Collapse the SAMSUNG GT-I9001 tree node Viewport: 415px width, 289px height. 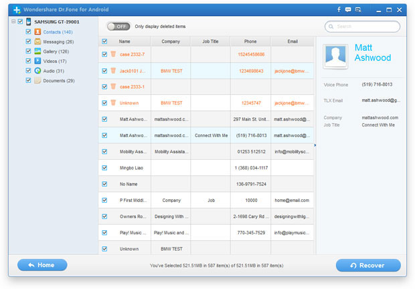click(13, 21)
